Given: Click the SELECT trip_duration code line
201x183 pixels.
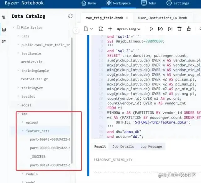Looking at the screenshot, I should (148, 56).
